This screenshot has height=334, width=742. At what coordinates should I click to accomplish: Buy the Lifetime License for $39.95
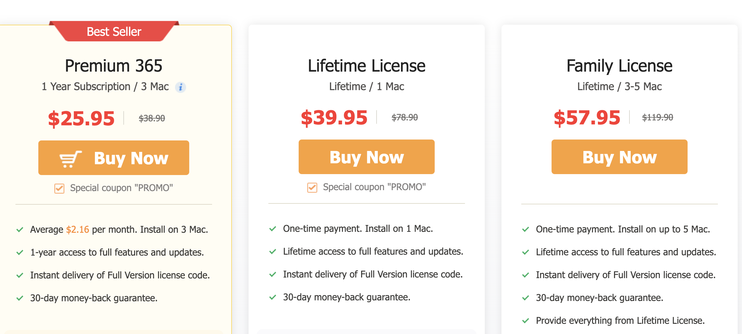(x=367, y=157)
